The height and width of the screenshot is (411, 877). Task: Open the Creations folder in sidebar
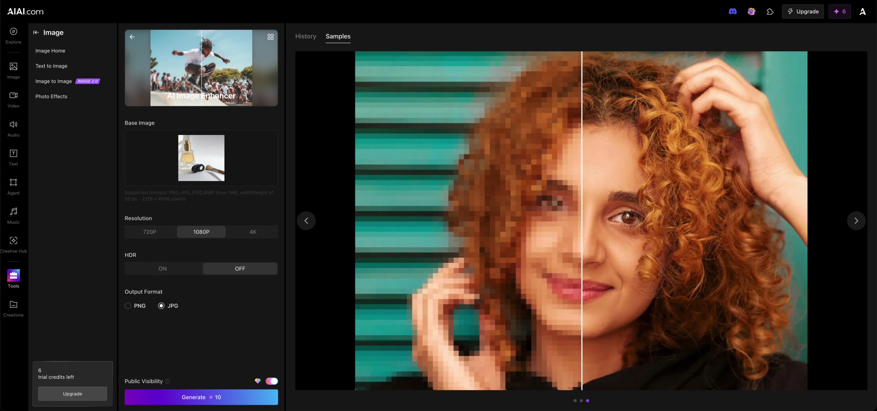(x=13, y=309)
